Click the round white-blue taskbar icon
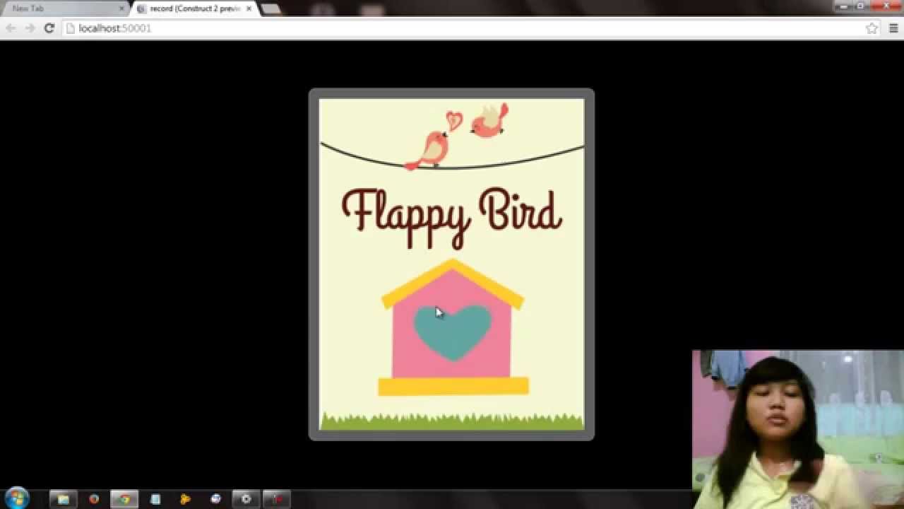 point(215,499)
